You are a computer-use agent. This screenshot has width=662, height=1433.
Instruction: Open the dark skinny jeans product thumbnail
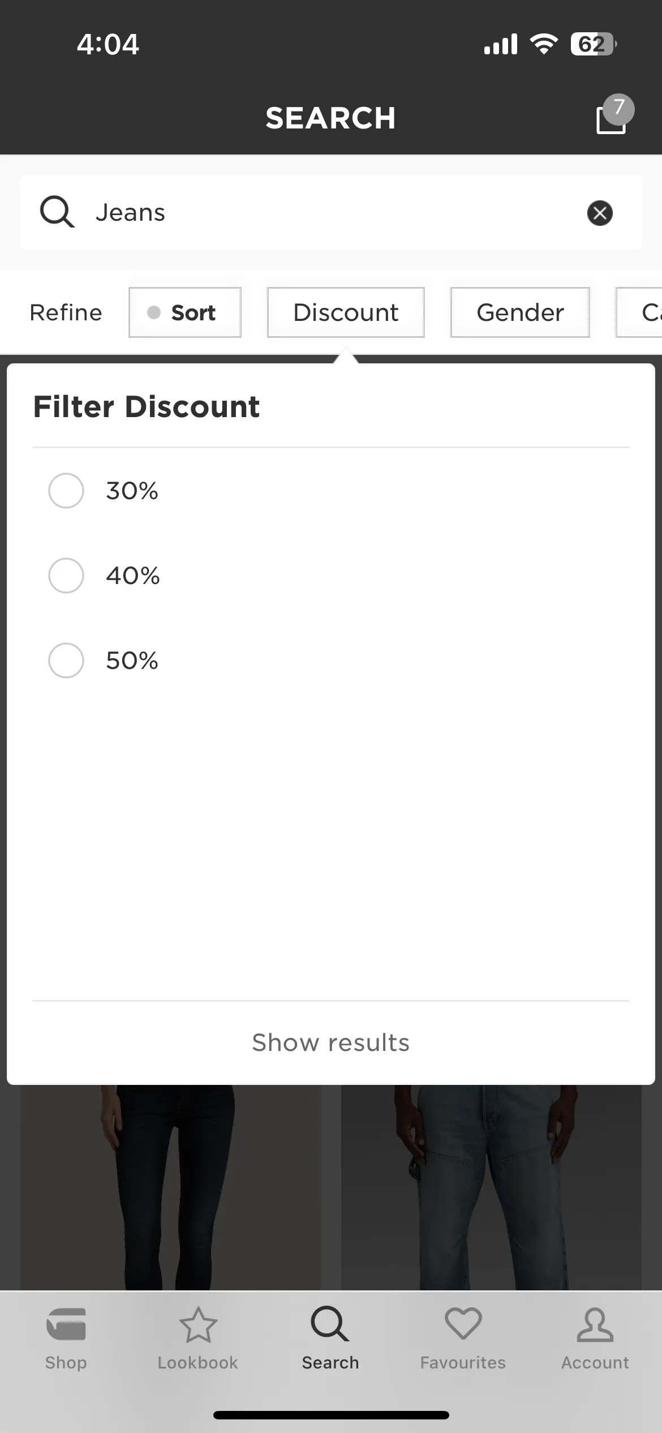coord(170,1187)
